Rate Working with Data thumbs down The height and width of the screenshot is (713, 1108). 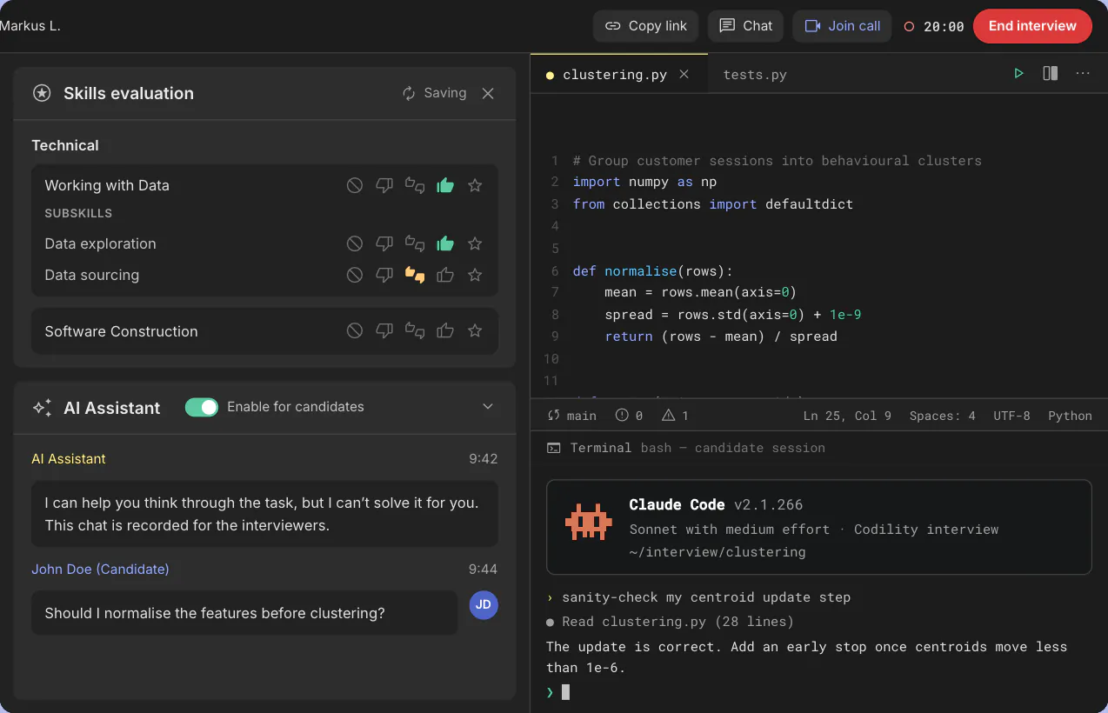point(384,185)
